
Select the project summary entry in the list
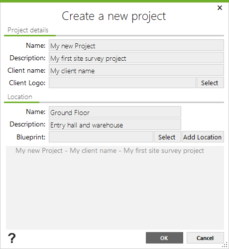coord(110,150)
